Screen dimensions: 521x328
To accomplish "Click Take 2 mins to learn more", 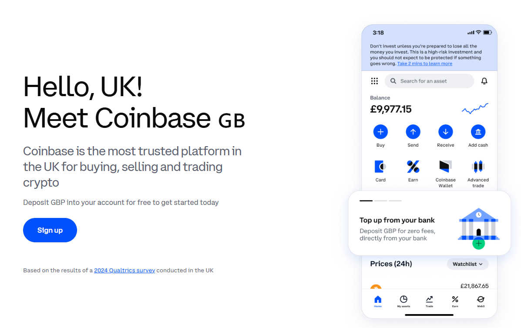I will point(424,64).
